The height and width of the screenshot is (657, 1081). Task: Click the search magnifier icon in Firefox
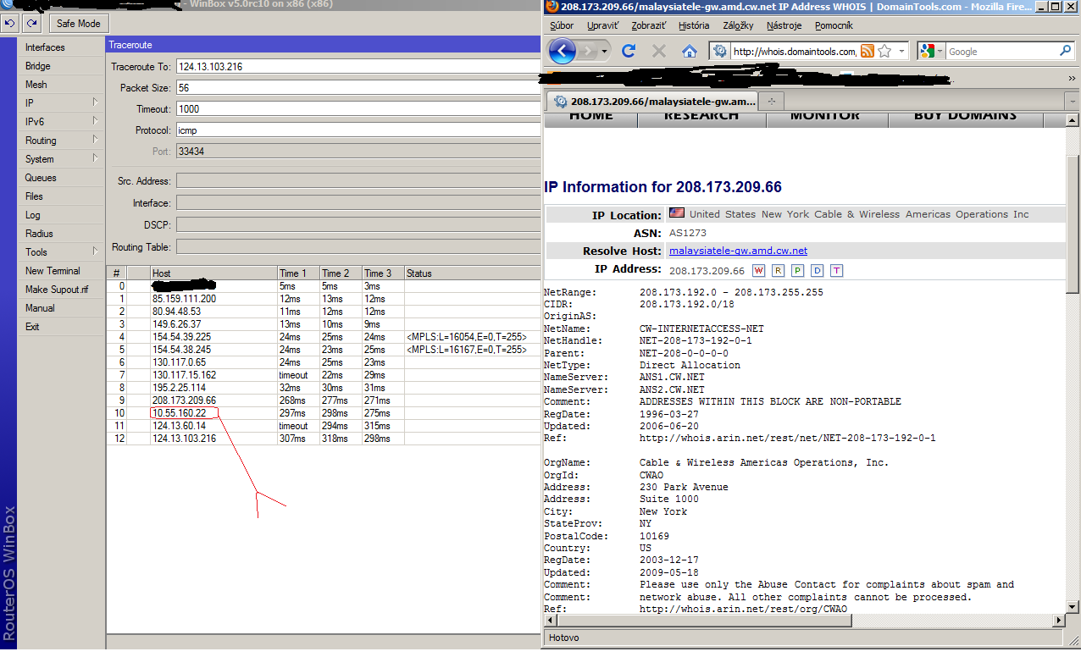tap(1066, 51)
